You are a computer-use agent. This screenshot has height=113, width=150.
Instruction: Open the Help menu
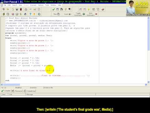59,5
